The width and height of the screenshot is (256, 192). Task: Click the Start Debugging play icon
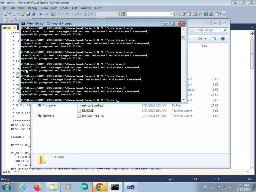[x=92, y=14]
